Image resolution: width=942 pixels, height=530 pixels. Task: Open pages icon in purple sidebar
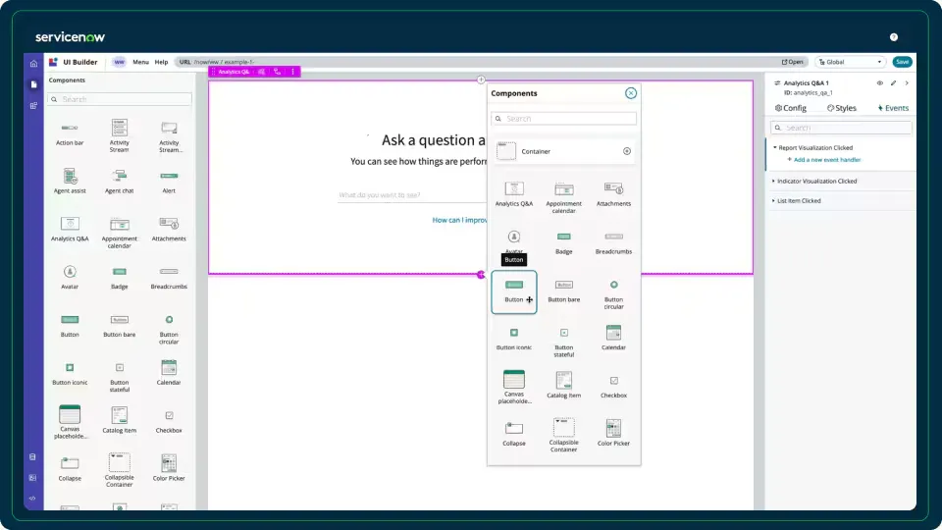(33, 84)
